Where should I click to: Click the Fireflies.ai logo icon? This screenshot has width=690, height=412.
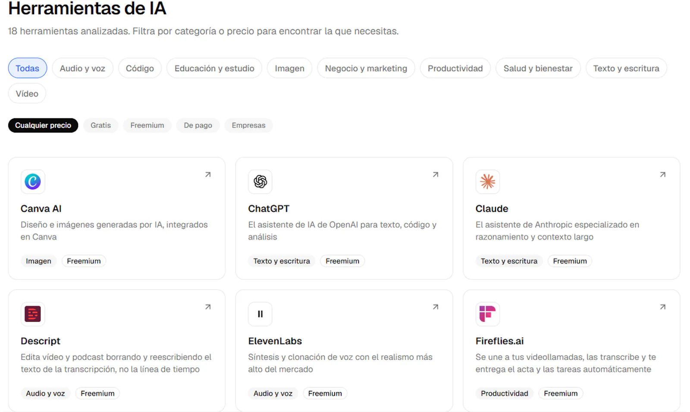pyautogui.click(x=488, y=314)
